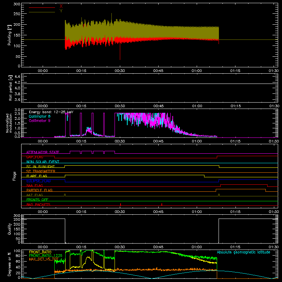Click the yellow FRONT_RATIO legend entry

click(x=40, y=252)
